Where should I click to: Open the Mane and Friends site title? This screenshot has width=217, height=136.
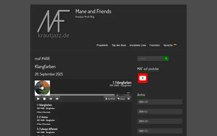(x=93, y=11)
